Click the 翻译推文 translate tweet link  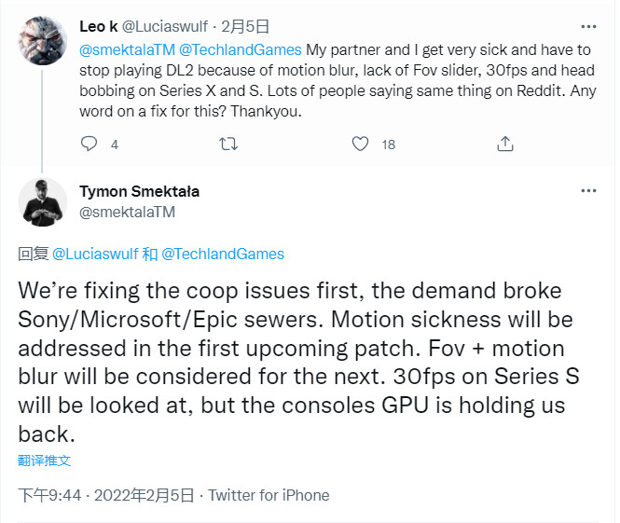(44, 461)
